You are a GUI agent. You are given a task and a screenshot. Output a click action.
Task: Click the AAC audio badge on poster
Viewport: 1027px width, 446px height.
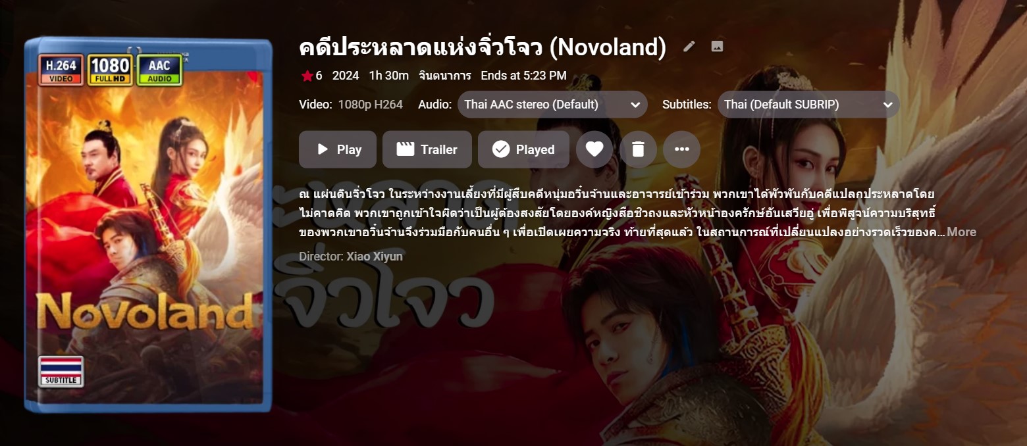[159, 70]
